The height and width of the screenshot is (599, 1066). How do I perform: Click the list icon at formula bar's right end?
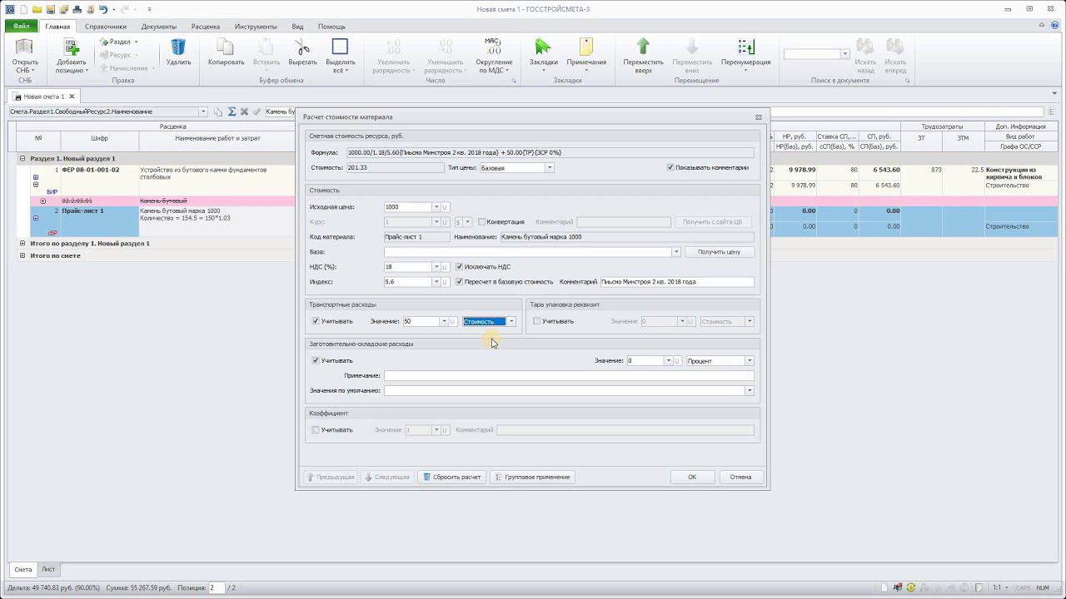[1053, 111]
